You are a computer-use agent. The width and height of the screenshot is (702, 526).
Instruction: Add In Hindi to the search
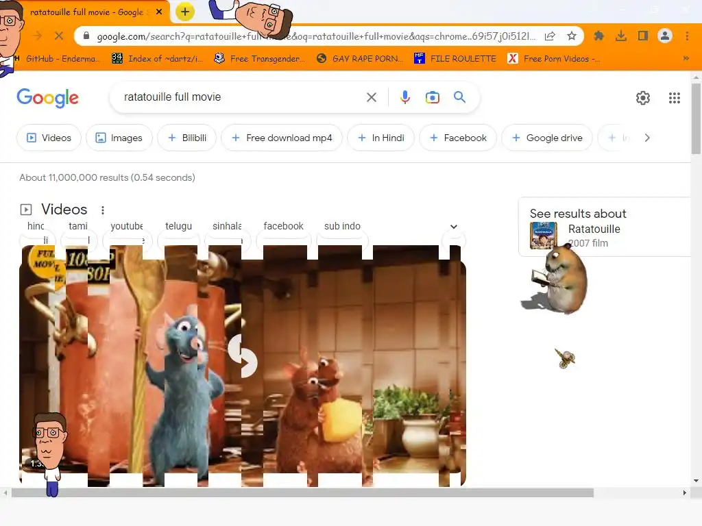coord(380,138)
